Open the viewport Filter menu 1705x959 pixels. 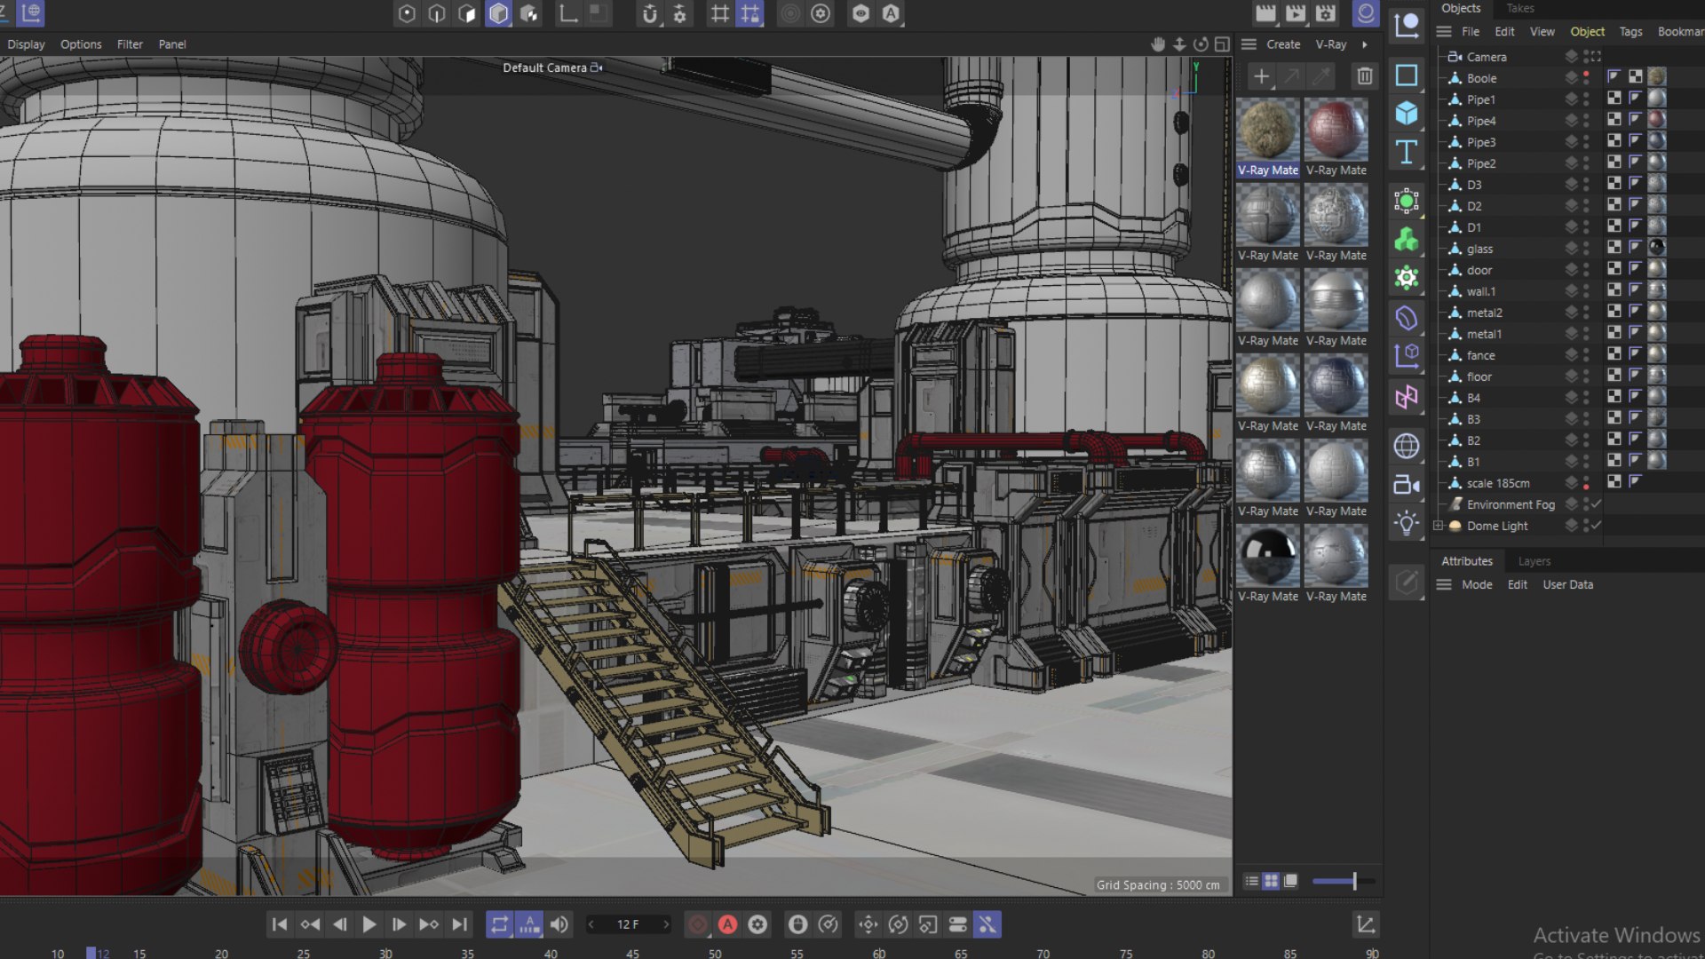130,44
